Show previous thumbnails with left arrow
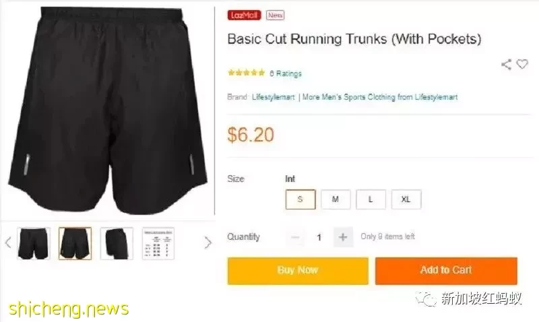 coord(8,243)
